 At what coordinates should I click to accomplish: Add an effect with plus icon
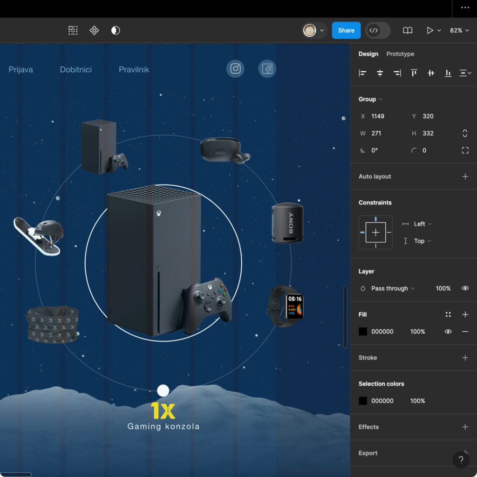click(x=465, y=427)
